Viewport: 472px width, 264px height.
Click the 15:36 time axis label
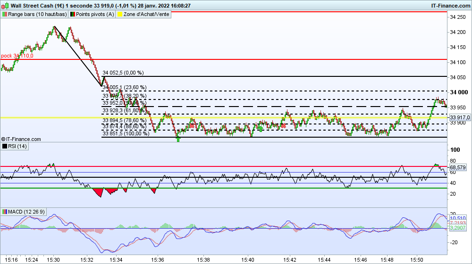(158, 260)
